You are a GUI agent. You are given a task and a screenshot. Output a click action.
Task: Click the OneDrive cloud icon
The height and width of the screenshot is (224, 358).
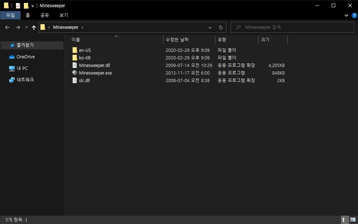click(12, 57)
